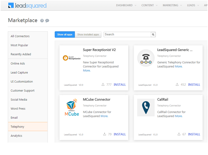The width and height of the screenshot is (208, 155).
Task: Select Telephony category
Action: (28, 127)
